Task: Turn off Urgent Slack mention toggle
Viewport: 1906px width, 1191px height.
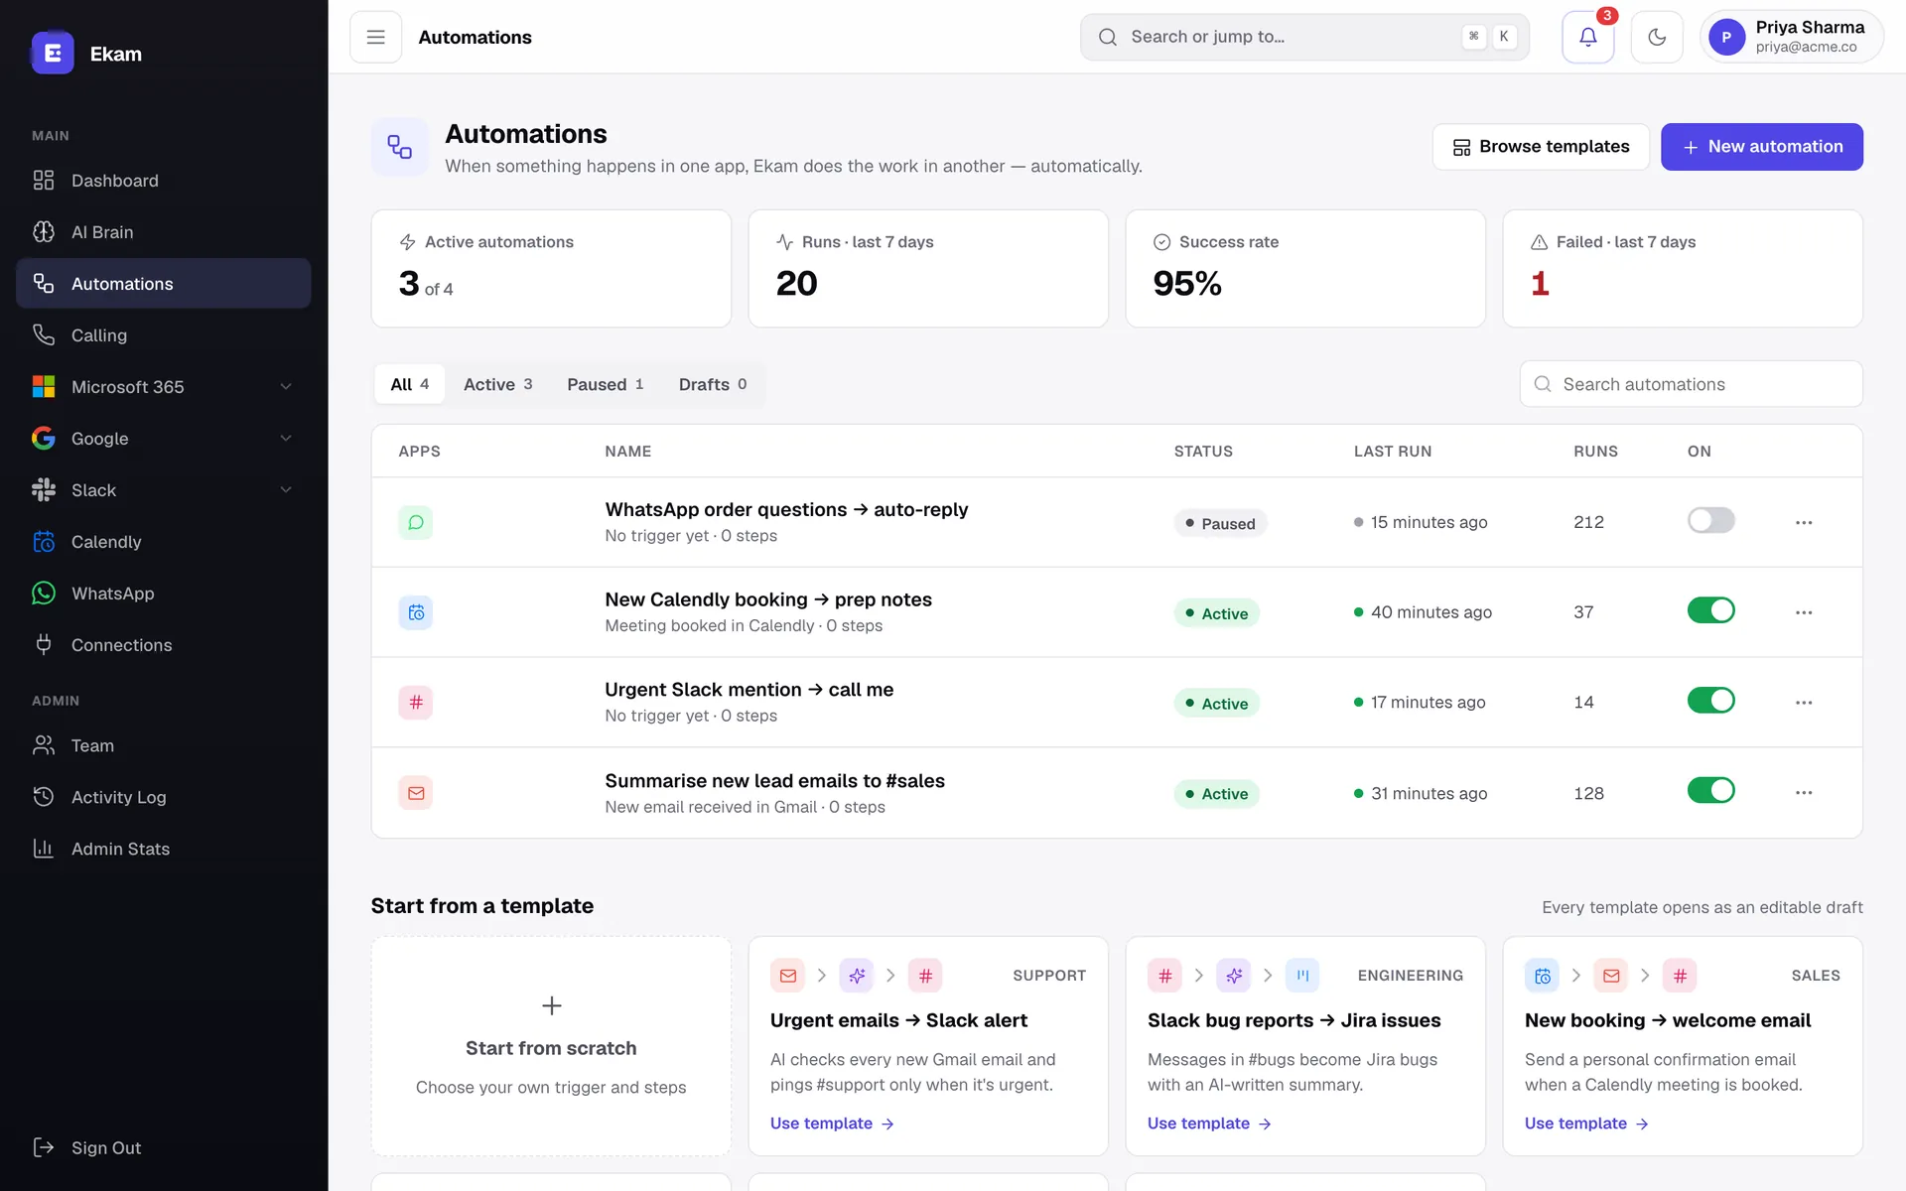Action: (1710, 701)
